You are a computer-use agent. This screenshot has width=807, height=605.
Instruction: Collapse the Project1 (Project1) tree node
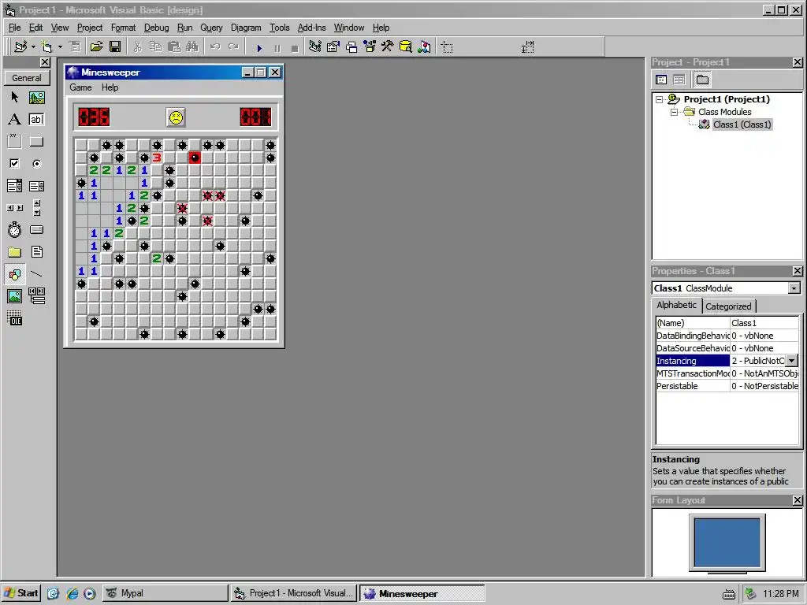[660, 99]
